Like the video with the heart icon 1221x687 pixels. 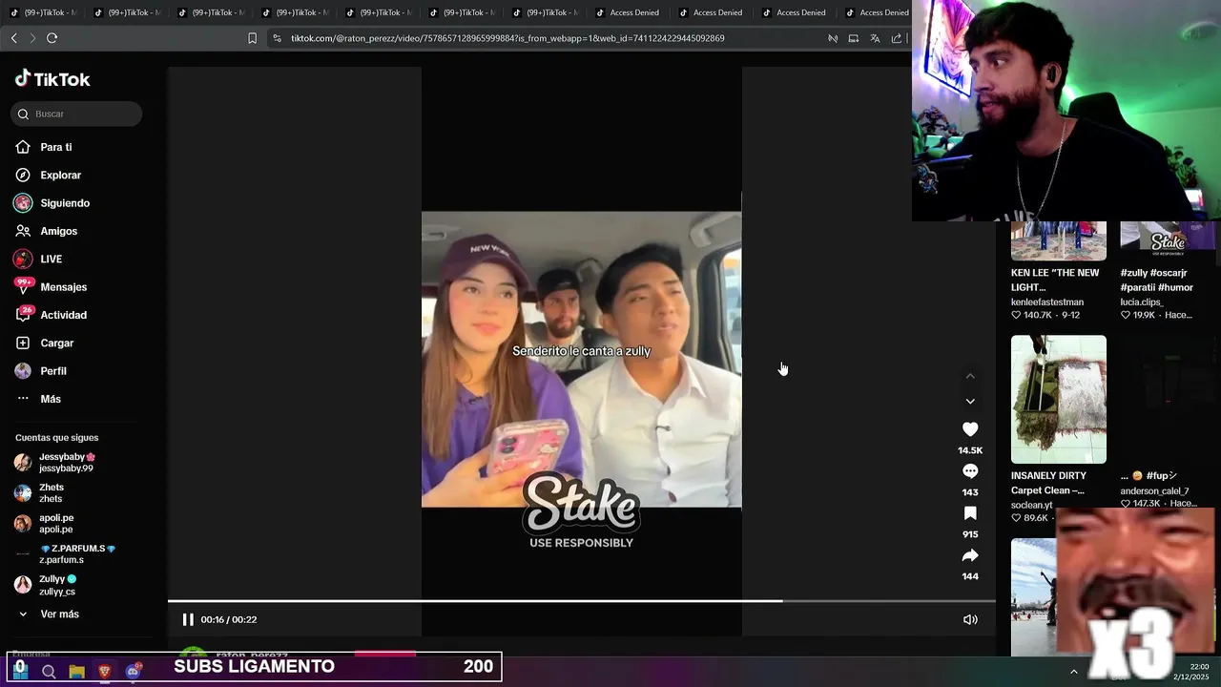[x=970, y=429]
